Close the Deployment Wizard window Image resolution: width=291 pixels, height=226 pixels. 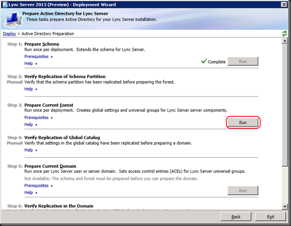pos(284,5)
